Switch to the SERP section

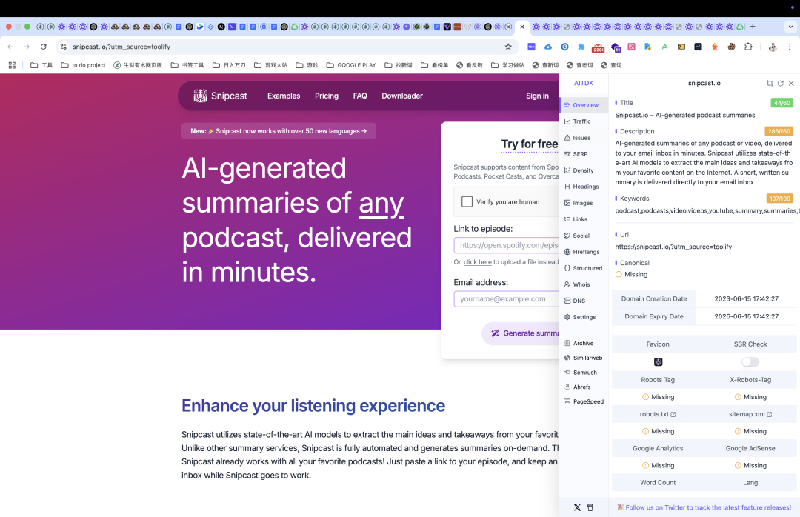click(584, 154)
